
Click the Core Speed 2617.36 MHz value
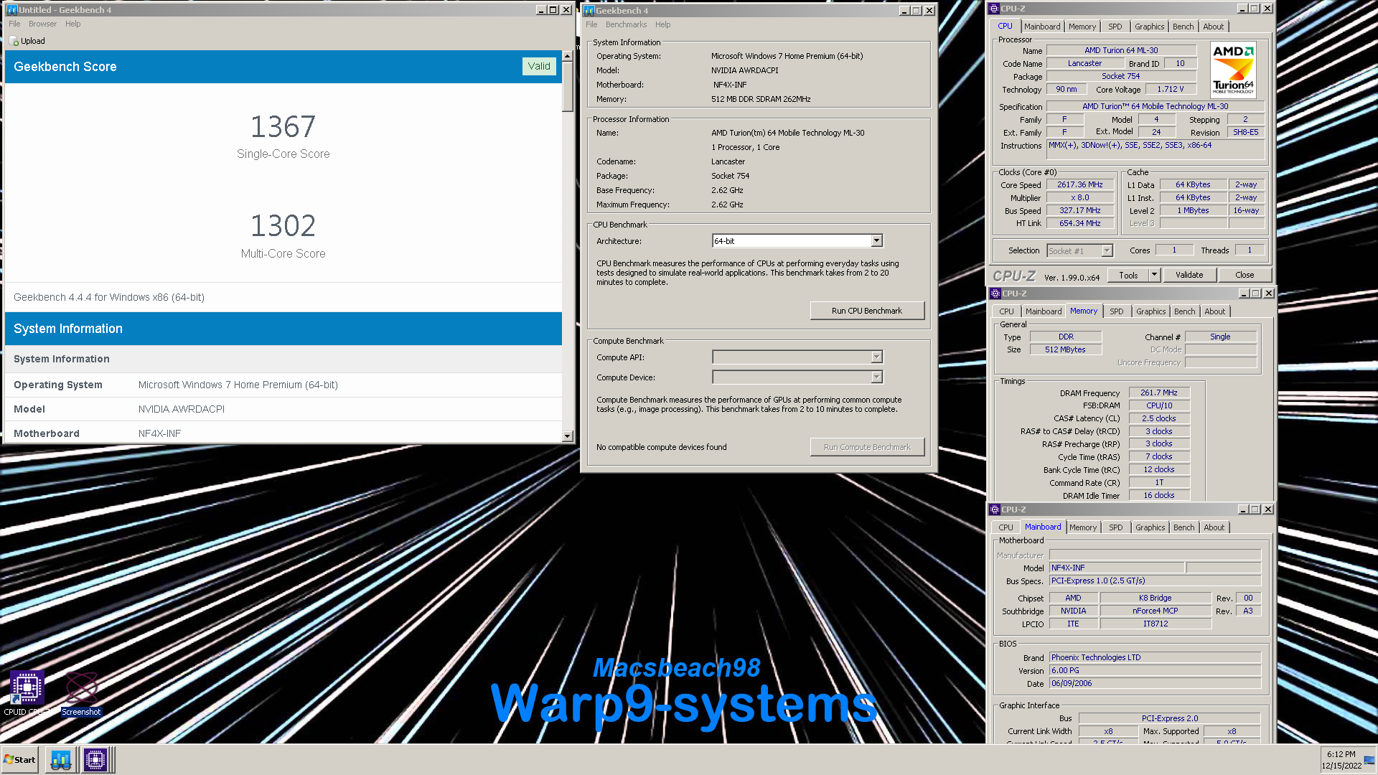coord(1079,184)
